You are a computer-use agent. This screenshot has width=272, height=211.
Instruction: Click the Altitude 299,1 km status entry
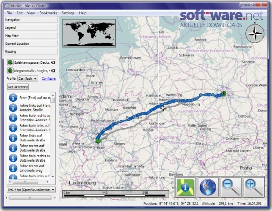coord(217,203)
